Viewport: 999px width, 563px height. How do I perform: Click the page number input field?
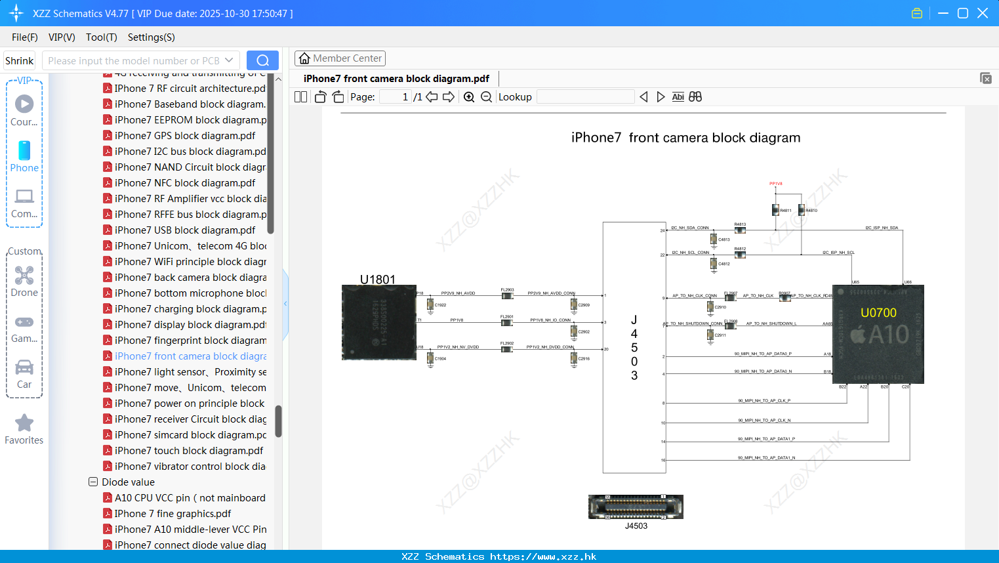tap(396, 97)
